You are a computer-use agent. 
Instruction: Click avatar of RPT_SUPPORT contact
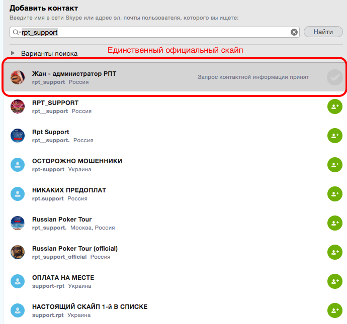(18, 106)
